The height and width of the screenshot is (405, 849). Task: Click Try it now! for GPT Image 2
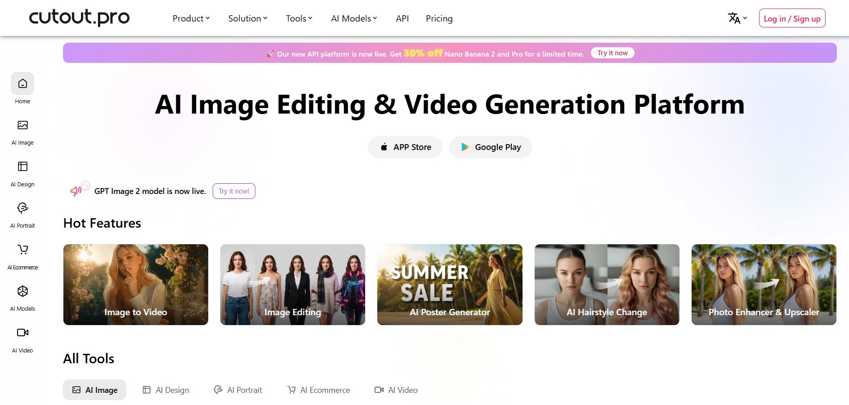pos(234,191)
